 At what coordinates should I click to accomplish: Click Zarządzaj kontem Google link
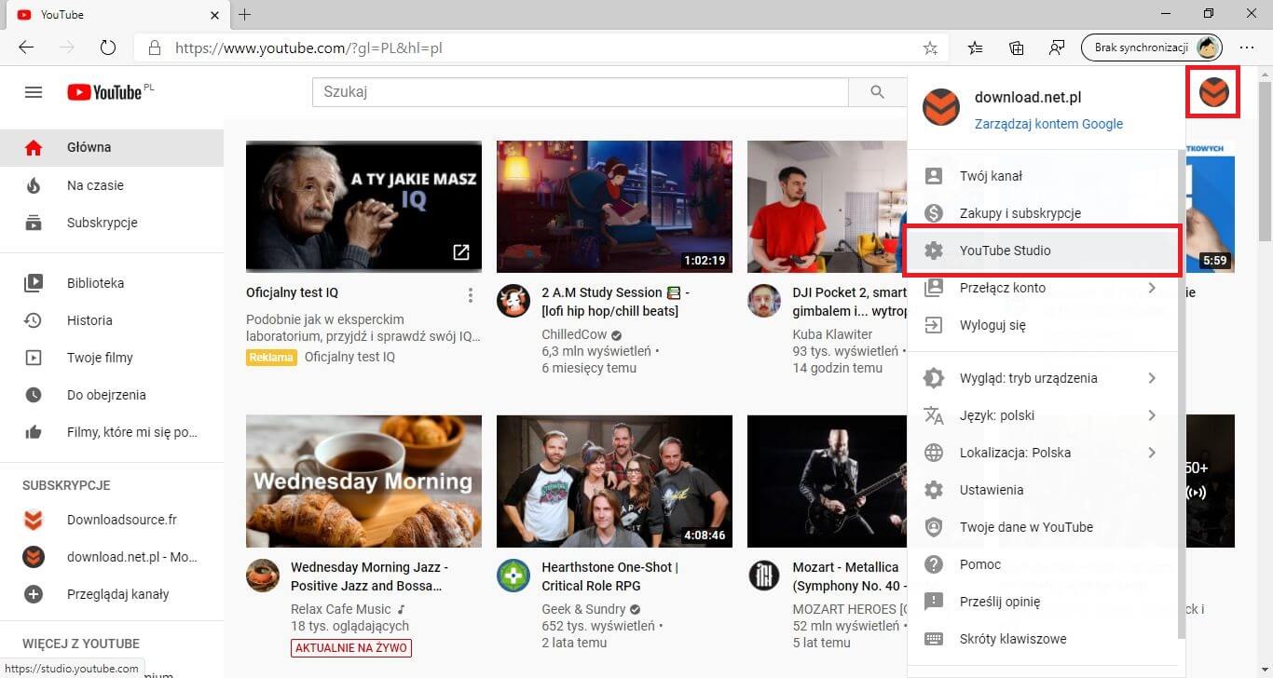pos(1048,124)
